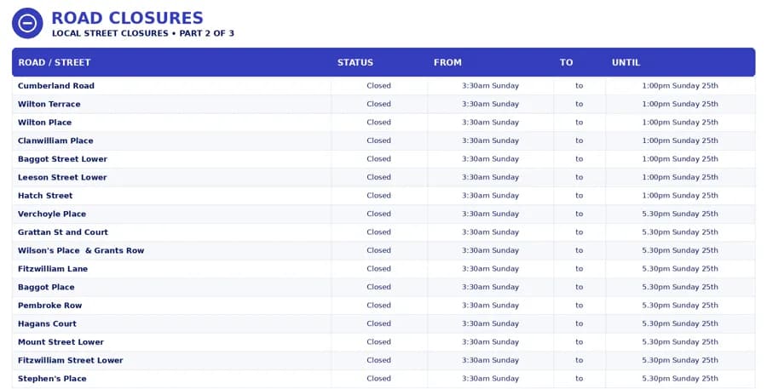The height and width of the screenshot is (389, 767).
Task: Click the 'to' cell in Wilson's Place row
Action: 580,251
